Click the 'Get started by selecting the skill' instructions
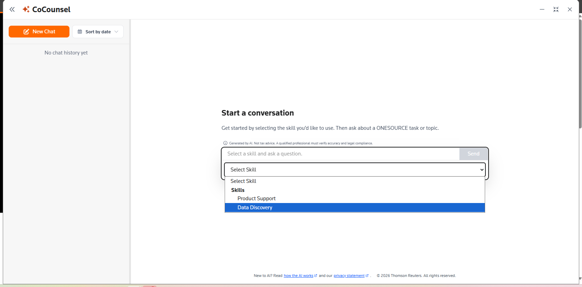 330,128
